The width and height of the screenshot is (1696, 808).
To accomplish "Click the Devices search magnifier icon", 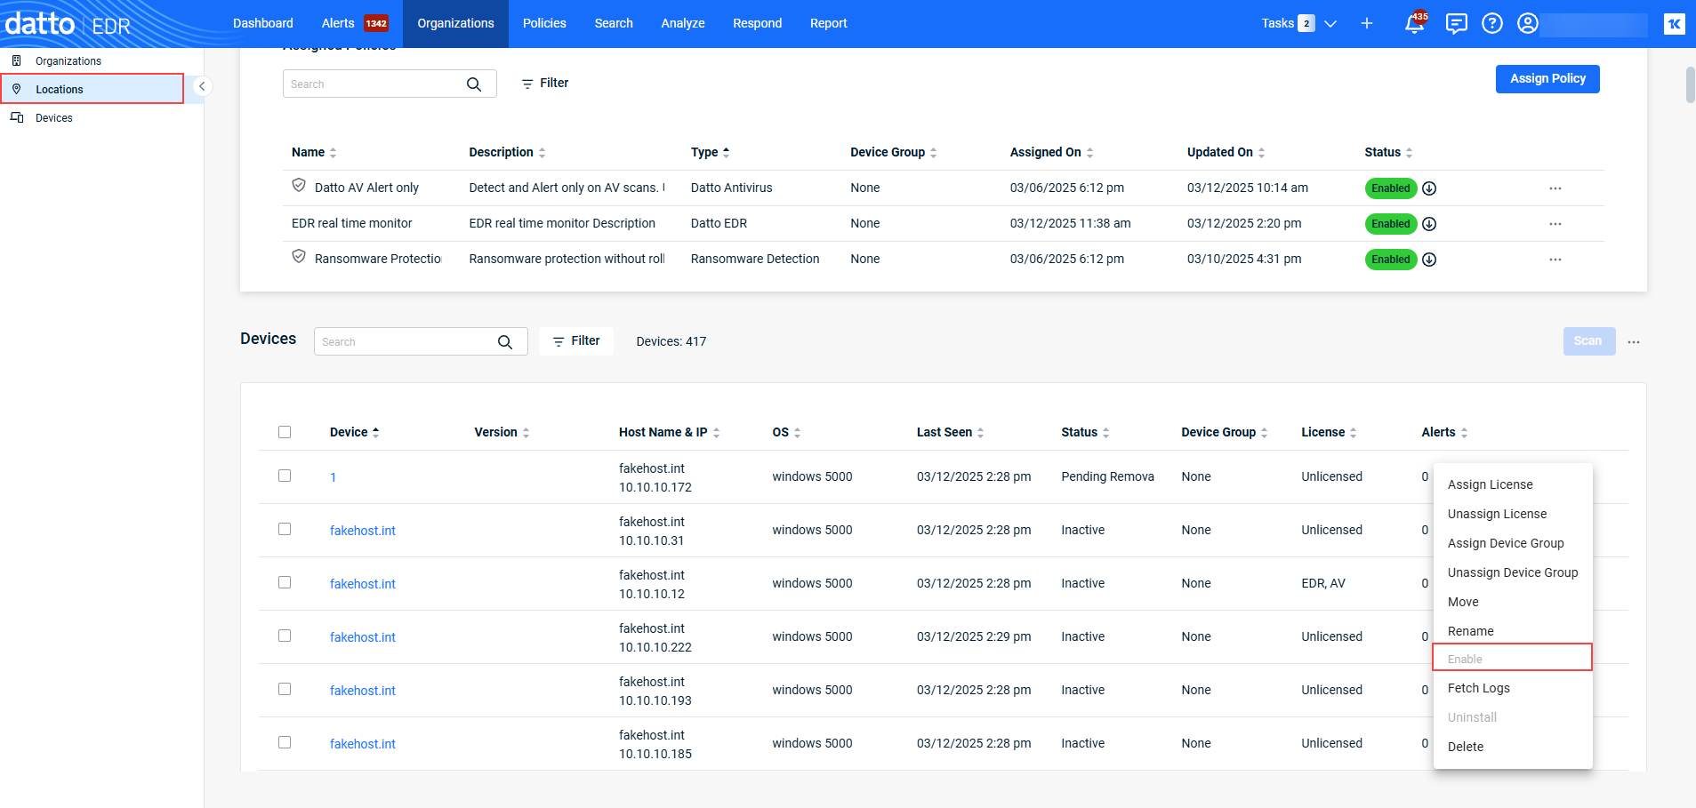I will point(505,342).
